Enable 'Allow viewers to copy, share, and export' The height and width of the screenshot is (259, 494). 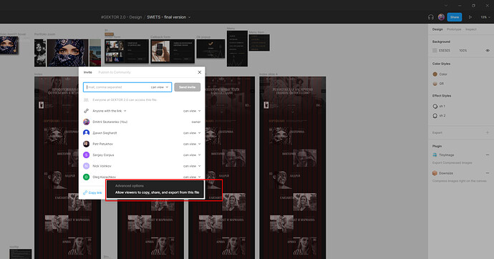(157, 192)
